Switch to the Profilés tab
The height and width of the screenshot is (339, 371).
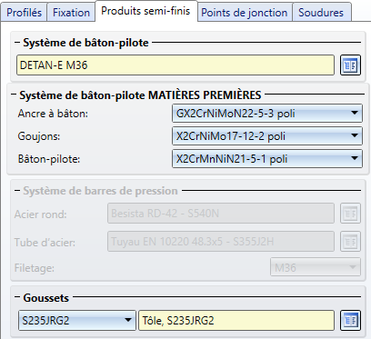[24, 13]
